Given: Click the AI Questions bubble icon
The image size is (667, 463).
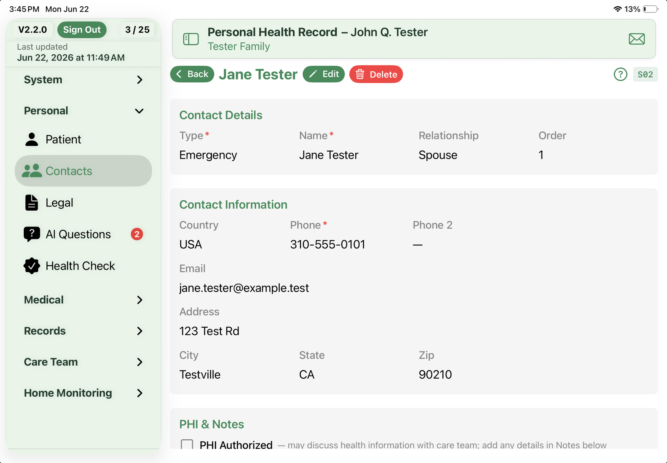Looking at the screenshot, I should 32,234.
